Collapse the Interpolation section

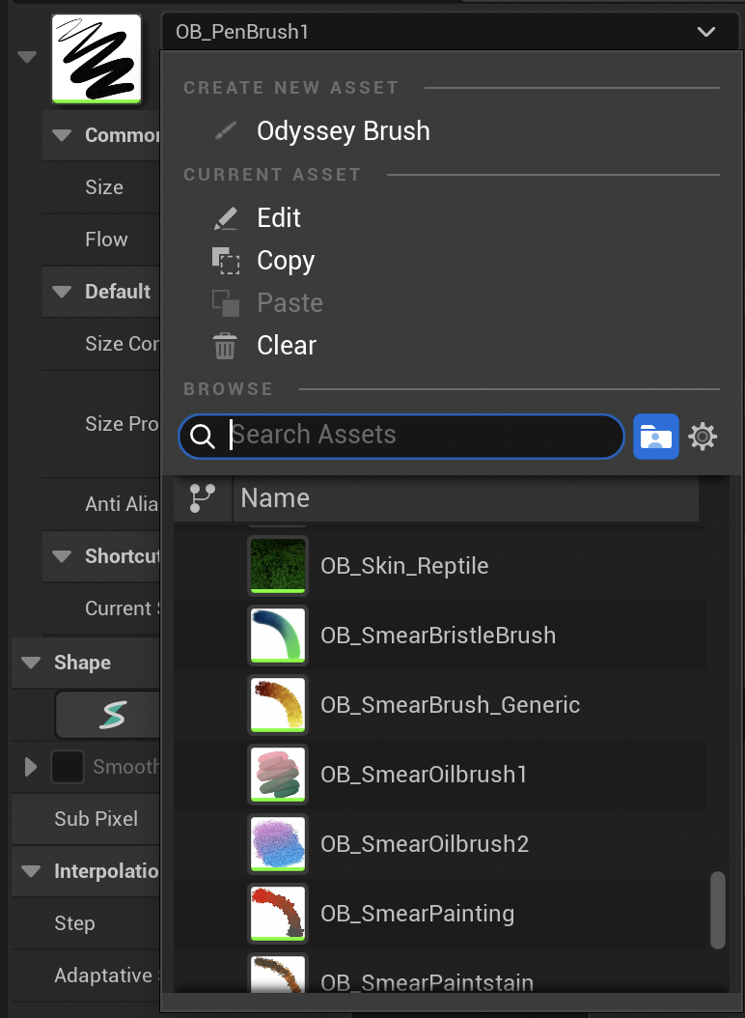pos(31,871)
